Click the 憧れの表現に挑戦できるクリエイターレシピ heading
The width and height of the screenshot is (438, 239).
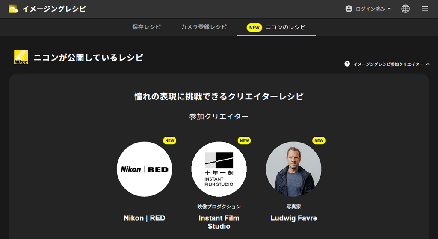[x=219, y=96]
